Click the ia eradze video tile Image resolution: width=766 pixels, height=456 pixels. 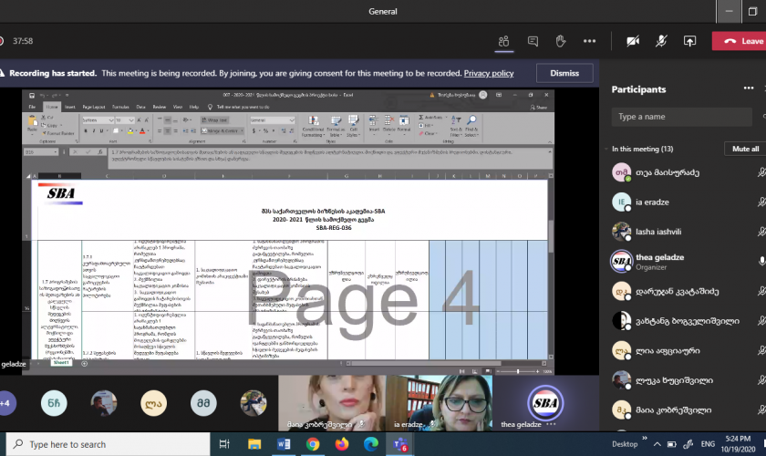tap(440, 402)
